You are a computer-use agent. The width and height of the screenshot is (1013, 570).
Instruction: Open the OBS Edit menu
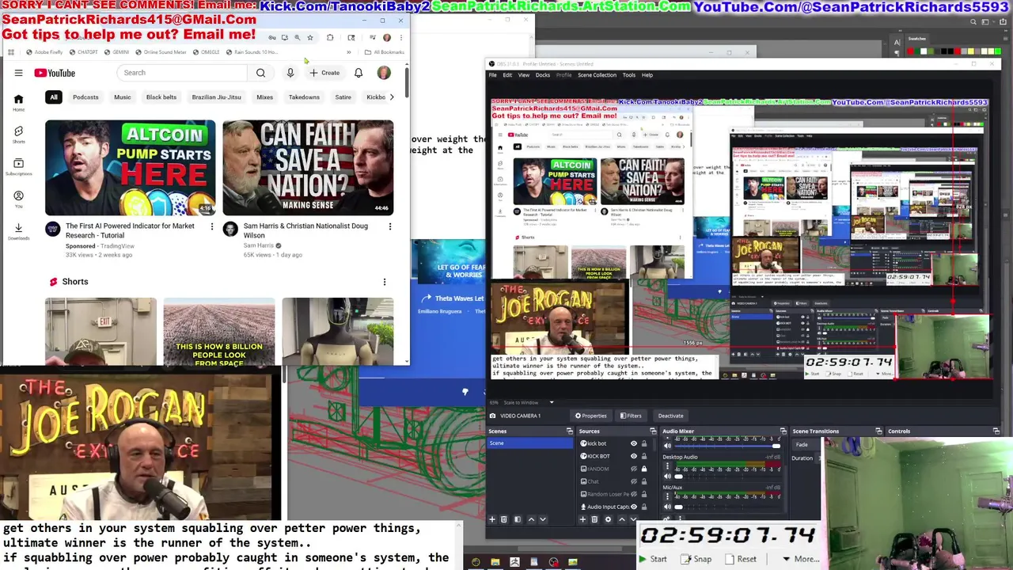[x=507, y=75]
